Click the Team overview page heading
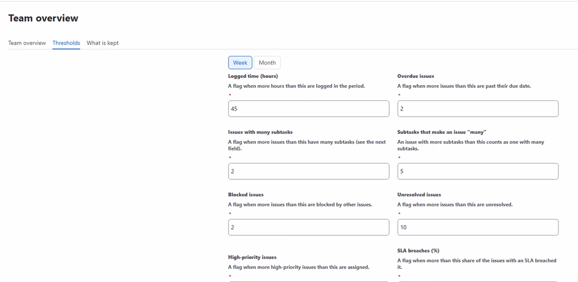Screen dimensions: 578x282 (x=43, y=18)
